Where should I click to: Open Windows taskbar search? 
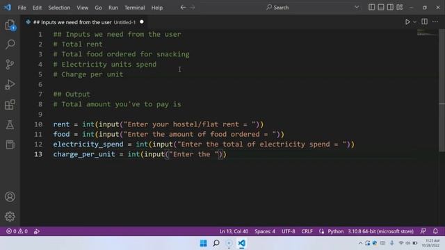point(216,243)
